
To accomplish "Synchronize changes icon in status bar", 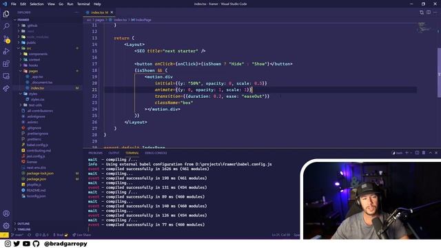I will pyautogui.click(x=29, y=235).
